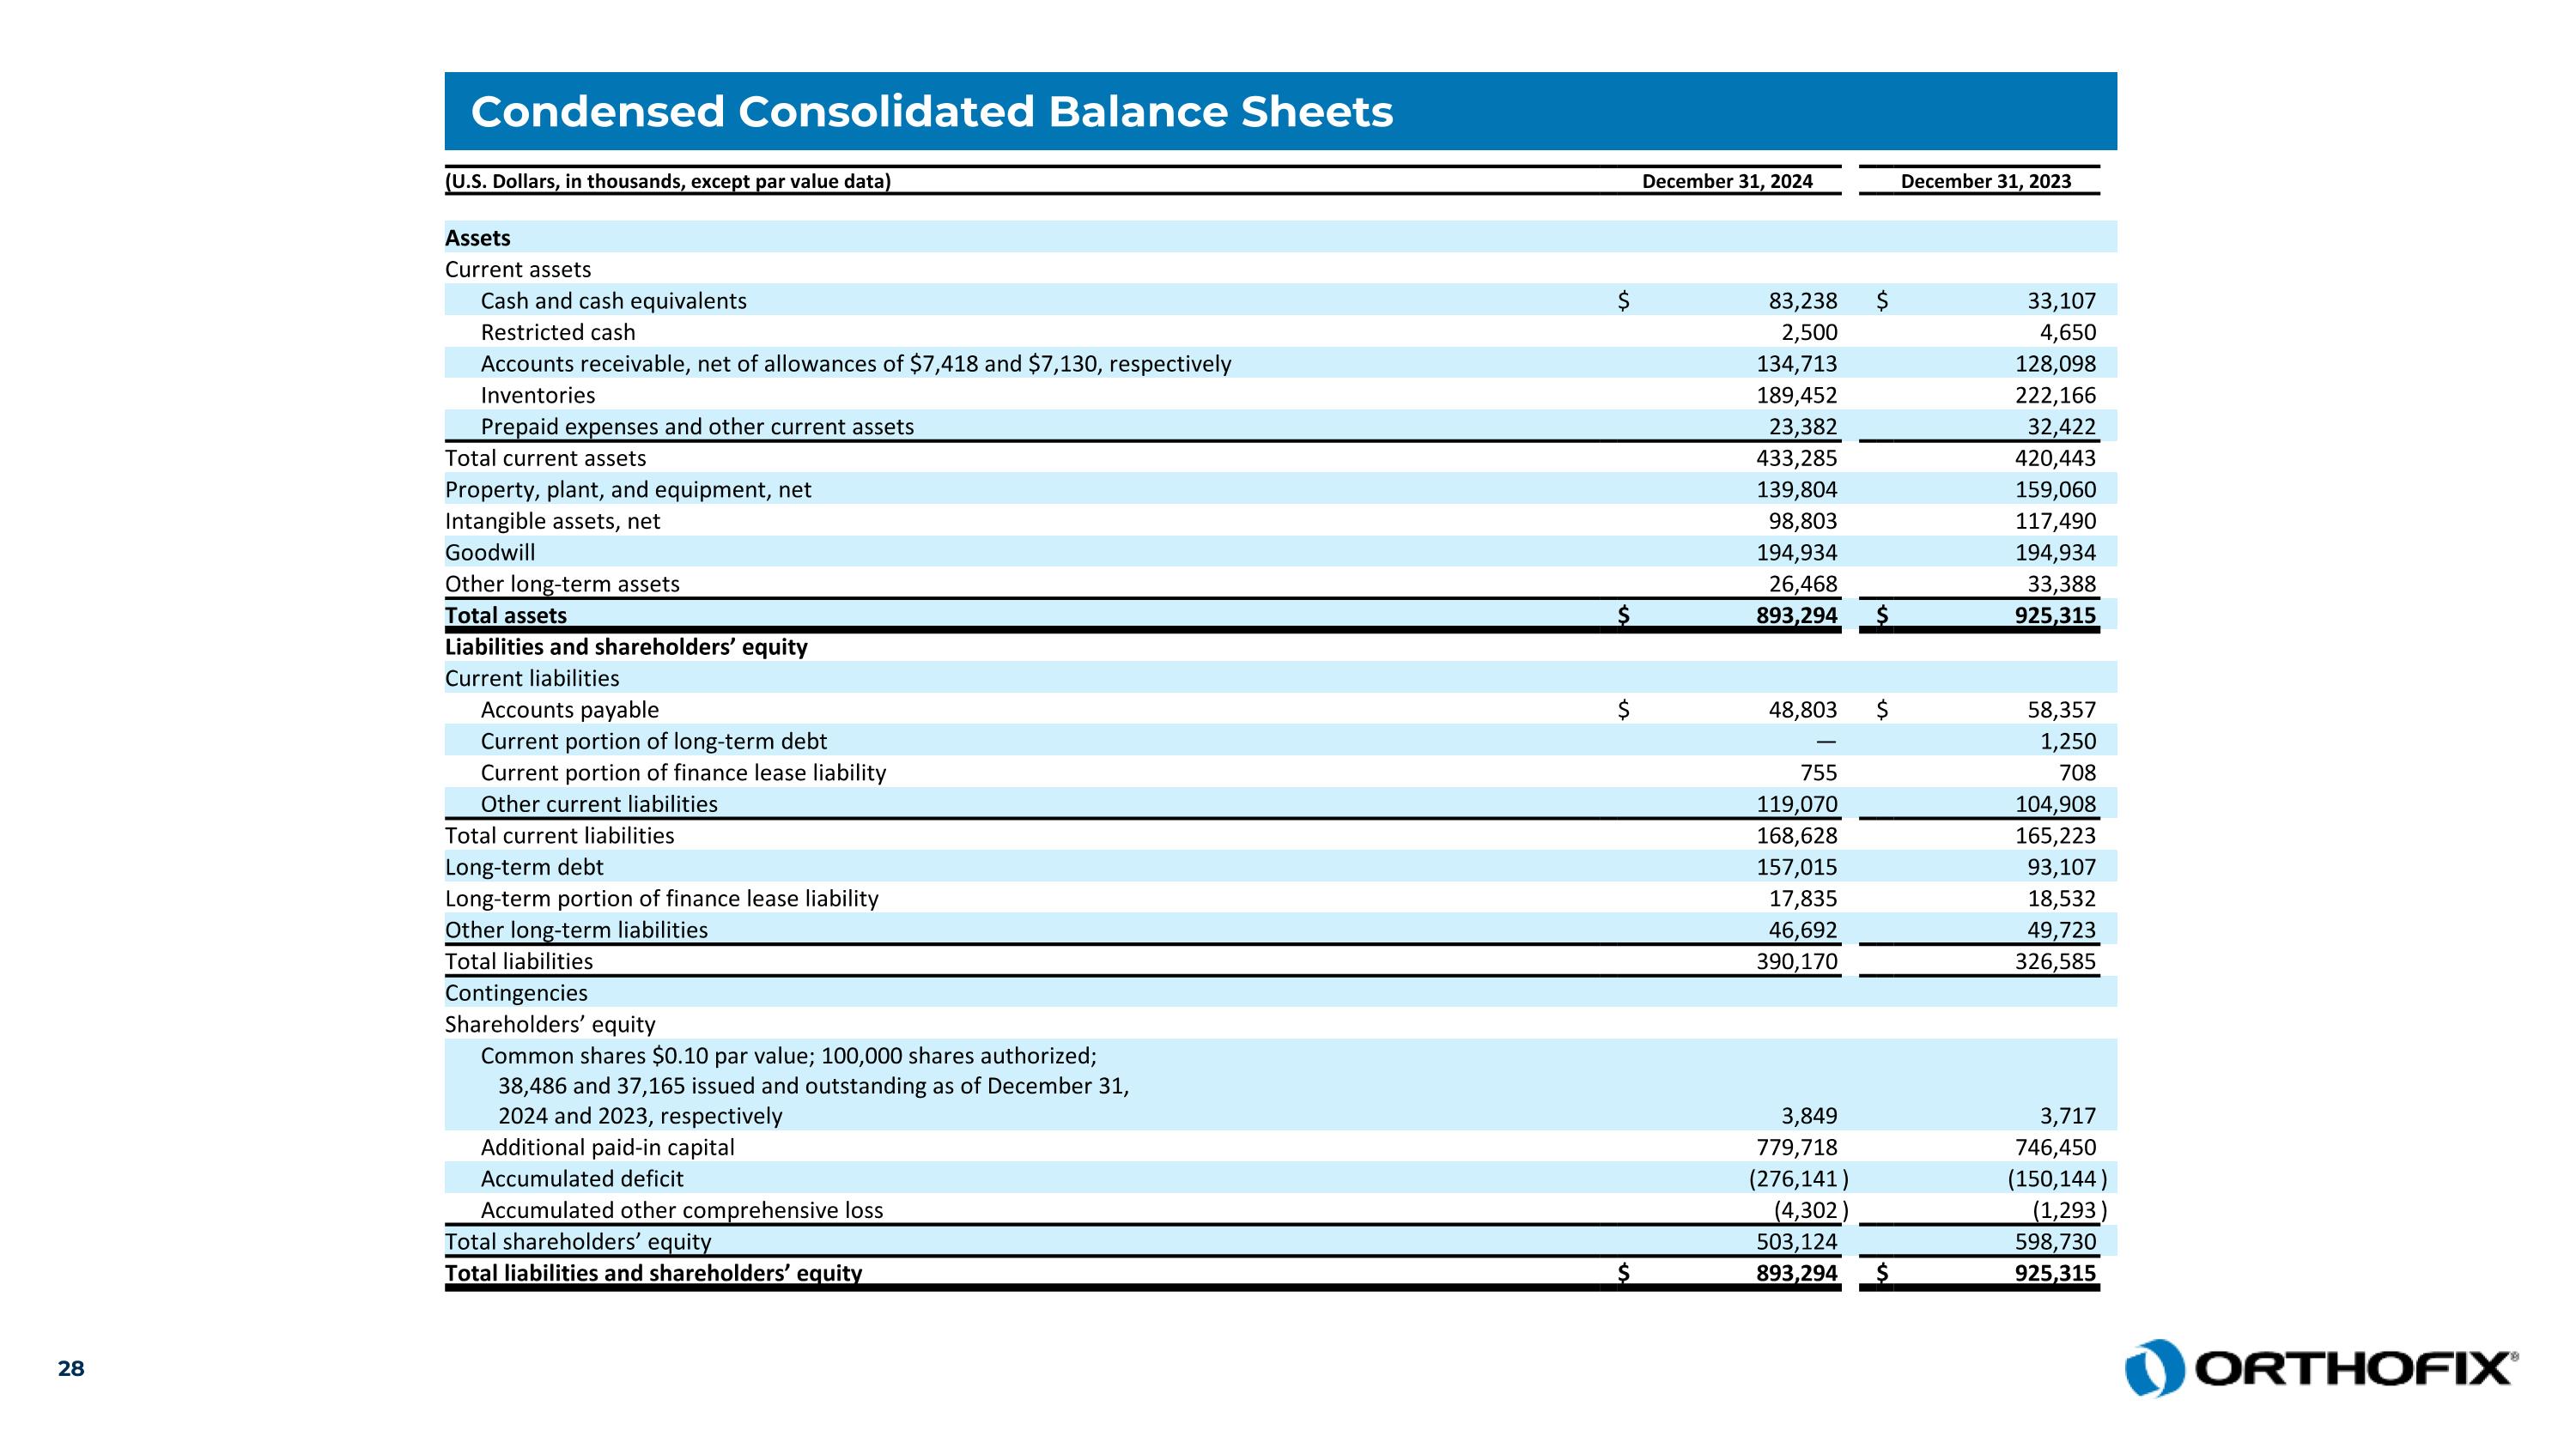The width and height of the screenshot is (2576, 1448).
Task: Click the Accumulated deficit 2024 value
Action: (x=1796, y=1179)
